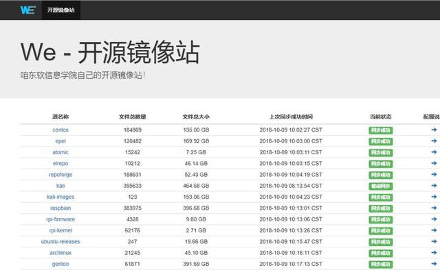Click the We - 开源镜像站 page heading

click(110, 52)
